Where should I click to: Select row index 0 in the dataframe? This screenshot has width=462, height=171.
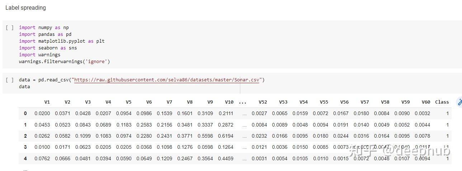click(x=25, y=114)
